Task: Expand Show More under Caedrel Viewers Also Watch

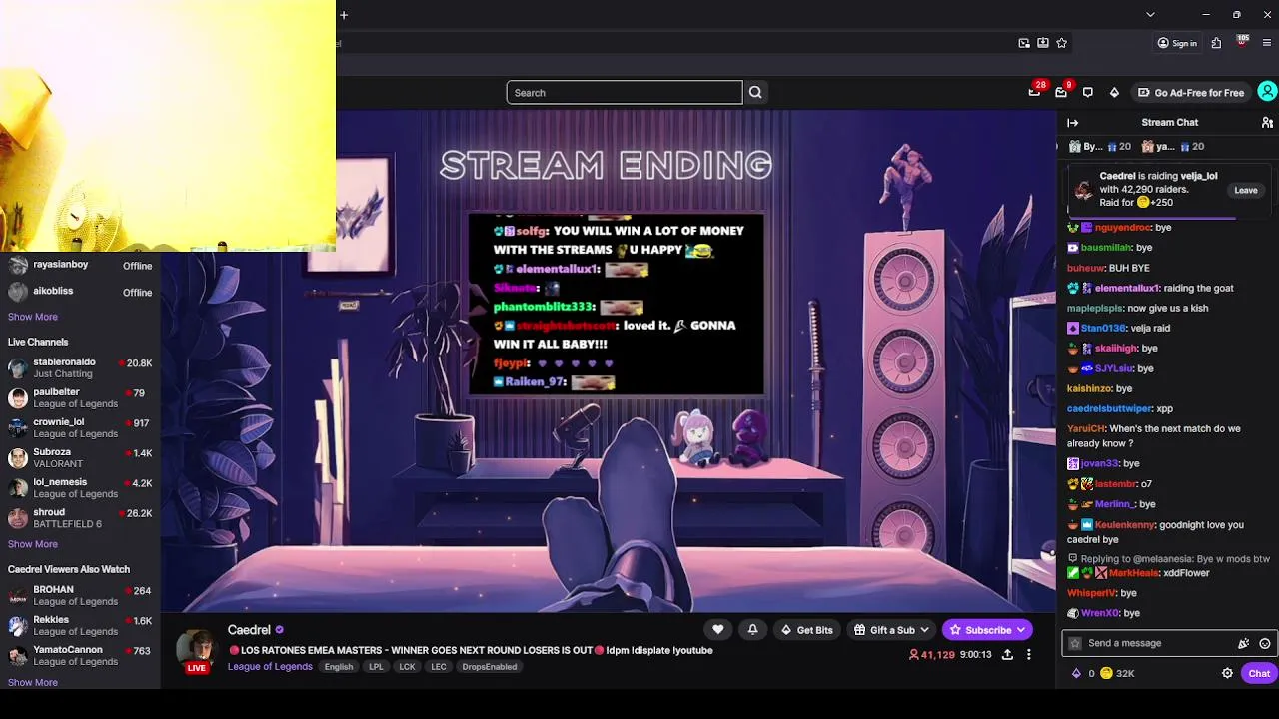Action: 33,683
